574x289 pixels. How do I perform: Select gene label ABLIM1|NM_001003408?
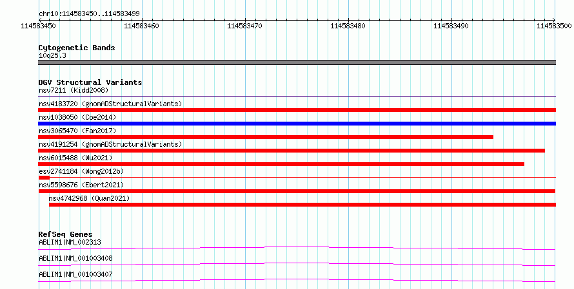click(75, 258)
